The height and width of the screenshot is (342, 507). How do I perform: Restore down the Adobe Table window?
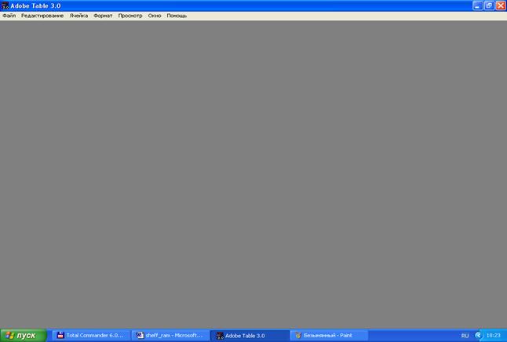(489, 5)
